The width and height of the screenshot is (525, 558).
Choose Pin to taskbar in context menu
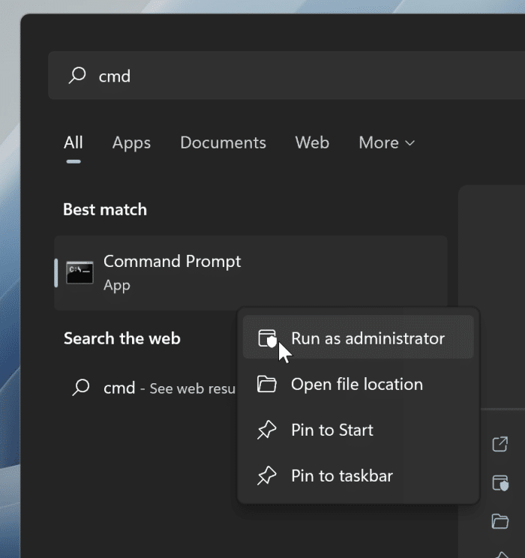pyautogui.click(x=358, y=475)
